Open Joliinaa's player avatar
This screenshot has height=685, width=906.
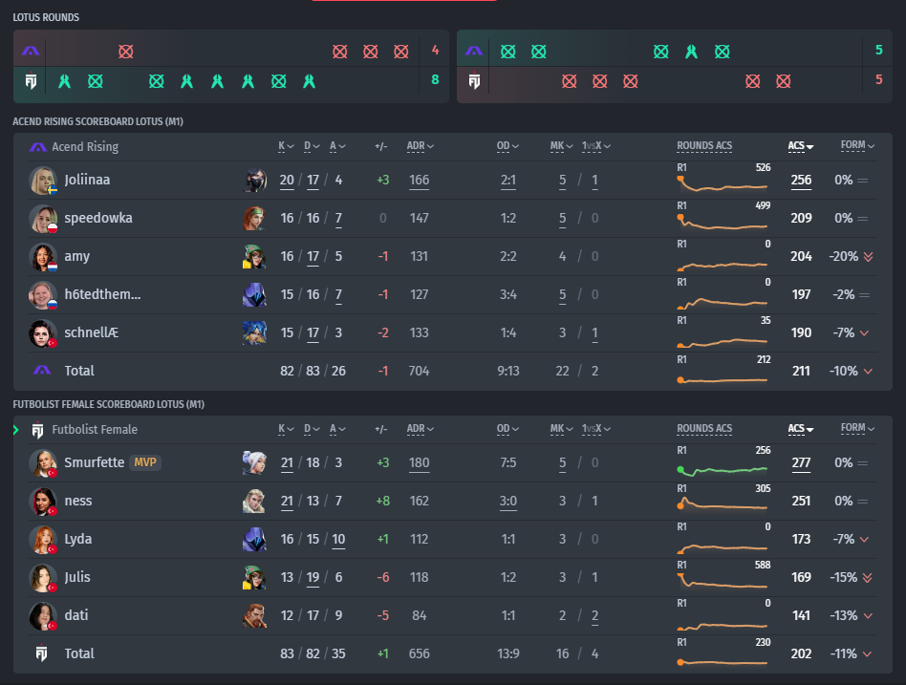click(43, 181)
